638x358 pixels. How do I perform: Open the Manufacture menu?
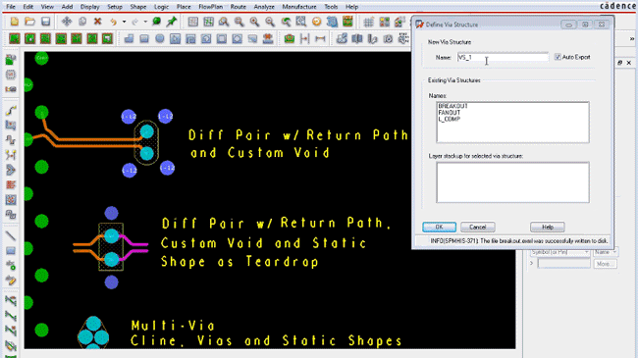299,7
